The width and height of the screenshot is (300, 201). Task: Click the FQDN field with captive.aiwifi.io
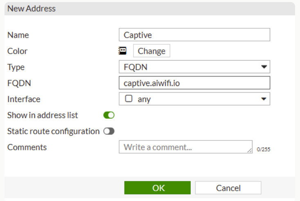coord(194,83)
